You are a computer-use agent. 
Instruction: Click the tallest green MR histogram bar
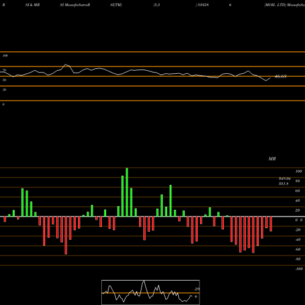coord(127,192)
